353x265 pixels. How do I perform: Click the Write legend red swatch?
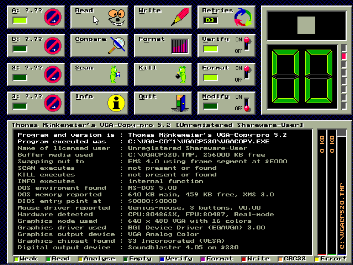click(x=244, y=259)
